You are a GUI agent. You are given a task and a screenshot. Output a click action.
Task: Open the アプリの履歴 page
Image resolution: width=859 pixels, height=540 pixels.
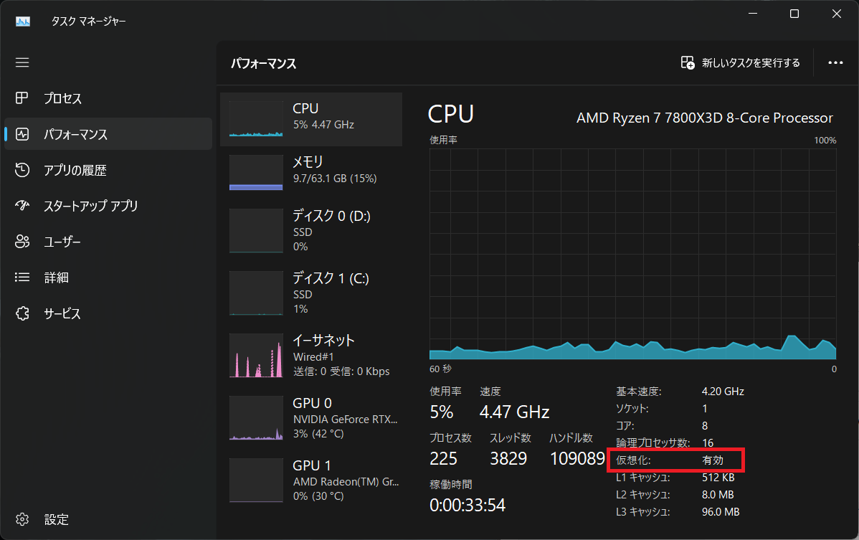coord(108,170)
